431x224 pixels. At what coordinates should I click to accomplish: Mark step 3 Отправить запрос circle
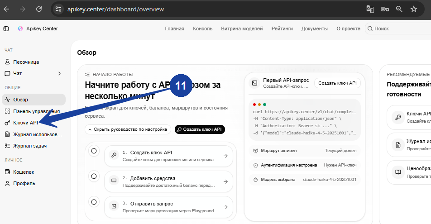point(94,202)
